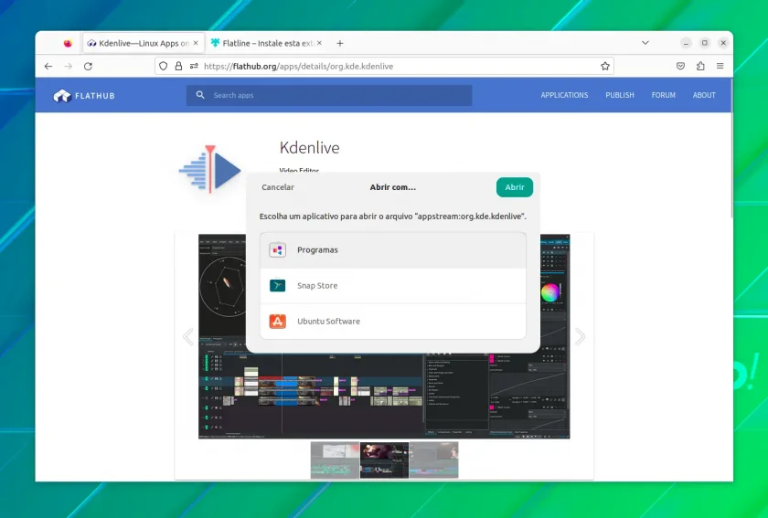
Task: Open the tracking protection shield icon
Action: click(163, 66)
